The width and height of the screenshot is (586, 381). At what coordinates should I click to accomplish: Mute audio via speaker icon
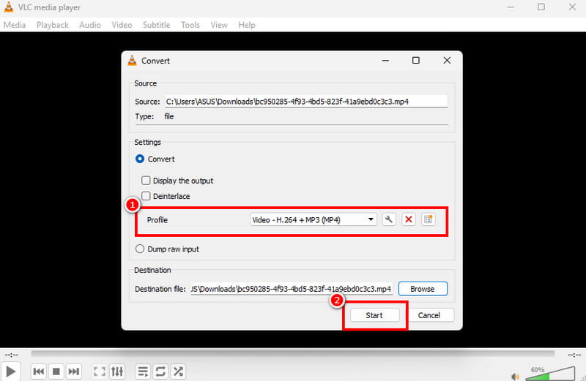[516, 376]
